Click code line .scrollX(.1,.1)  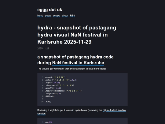pos(53,88)
